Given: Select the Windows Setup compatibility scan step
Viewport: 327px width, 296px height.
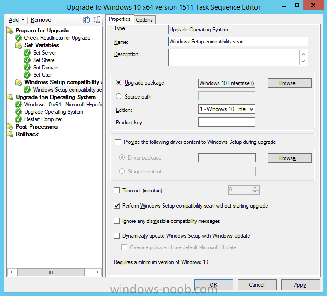Looking at the screenshot, I should 67,90.
